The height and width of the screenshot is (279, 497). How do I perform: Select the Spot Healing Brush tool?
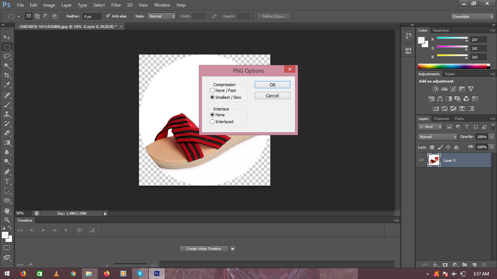click(7, 95)
